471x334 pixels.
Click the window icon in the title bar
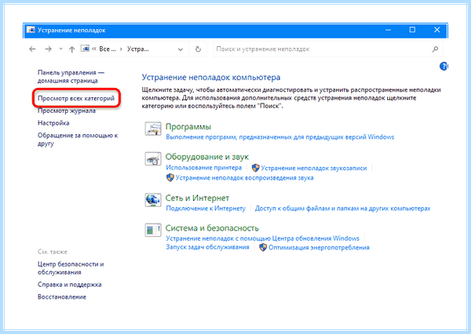(x=31, y=30)
